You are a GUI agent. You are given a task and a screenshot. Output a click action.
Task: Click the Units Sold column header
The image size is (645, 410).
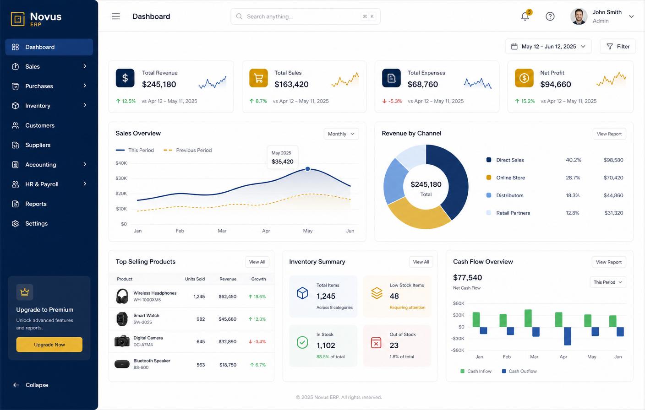pos(195,279)
